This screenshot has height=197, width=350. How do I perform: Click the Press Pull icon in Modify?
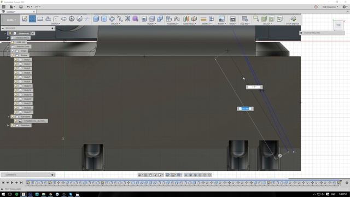coord(144,19)
